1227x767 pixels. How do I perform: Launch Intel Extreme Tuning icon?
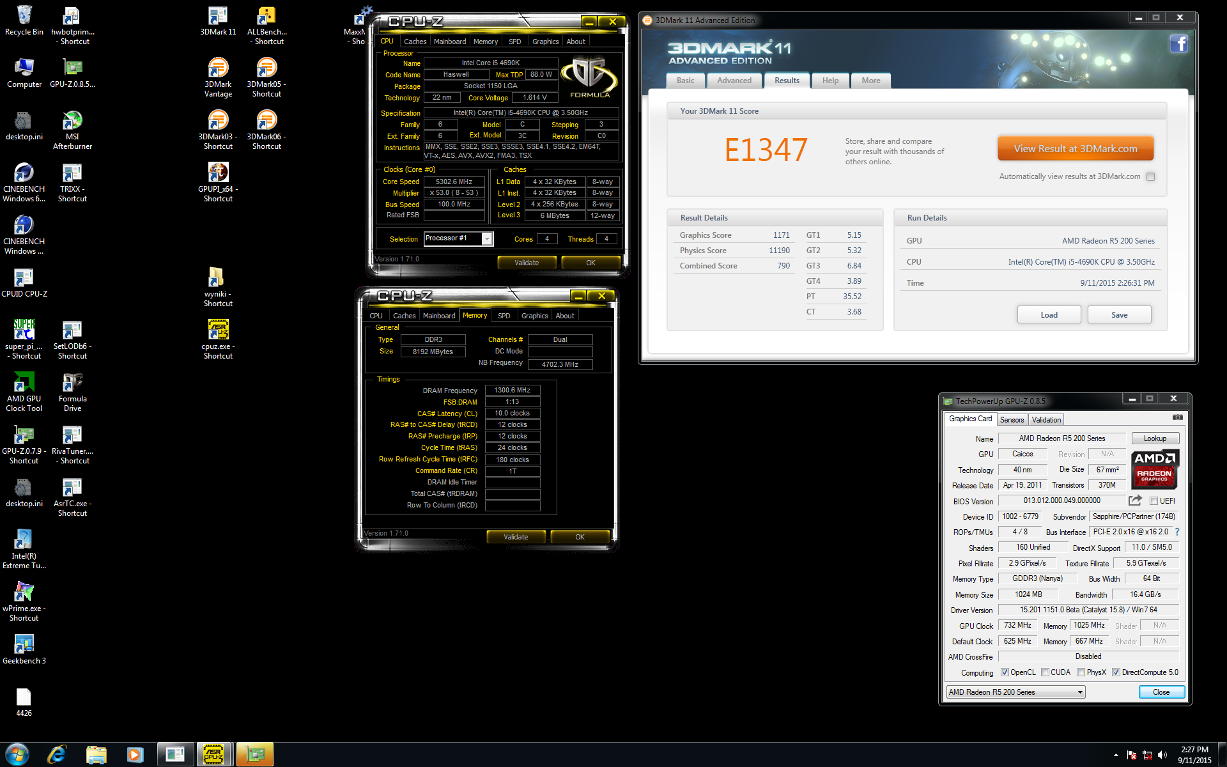(x=24, y=550)
